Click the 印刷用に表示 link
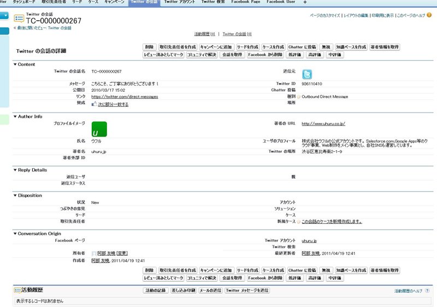This screenshot has height=307, width=437. pyautogui.click(x=383, y=16)
